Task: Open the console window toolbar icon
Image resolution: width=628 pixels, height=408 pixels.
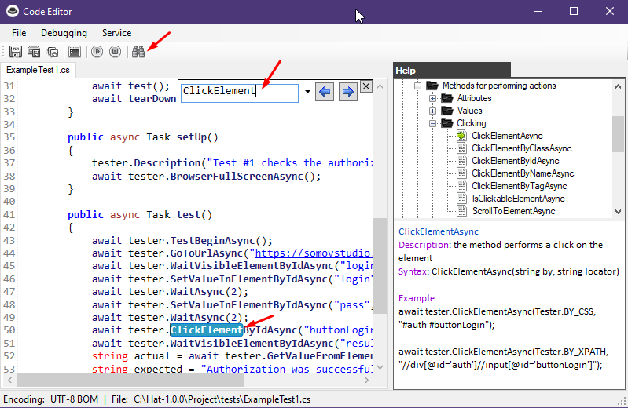Action: pyautogui.click(x=75, y=52)
